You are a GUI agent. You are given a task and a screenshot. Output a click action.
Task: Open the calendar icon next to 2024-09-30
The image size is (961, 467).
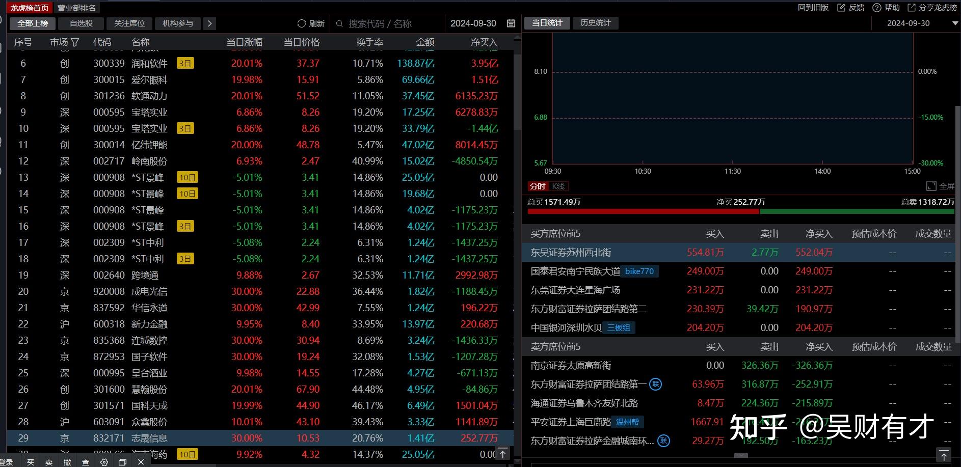pyautogui.click(x=511, y=23)
